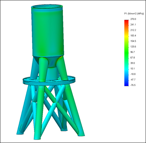Click the 125.6 legend value
This screenshot has width=146, height=143.
click(x=133, y=47)
